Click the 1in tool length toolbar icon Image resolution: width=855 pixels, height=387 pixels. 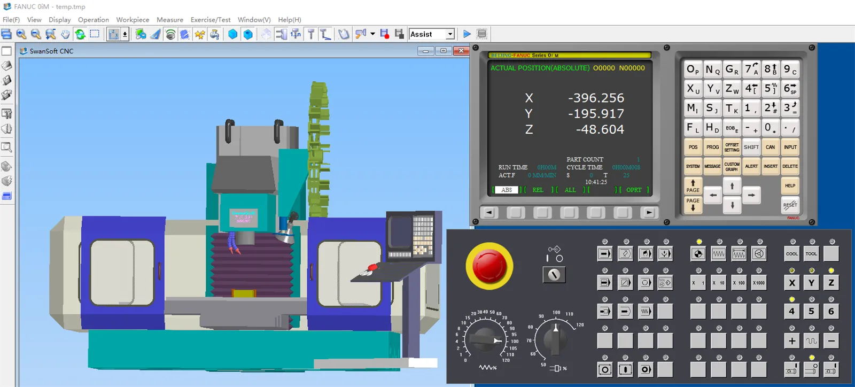click(x=296, y=34)
